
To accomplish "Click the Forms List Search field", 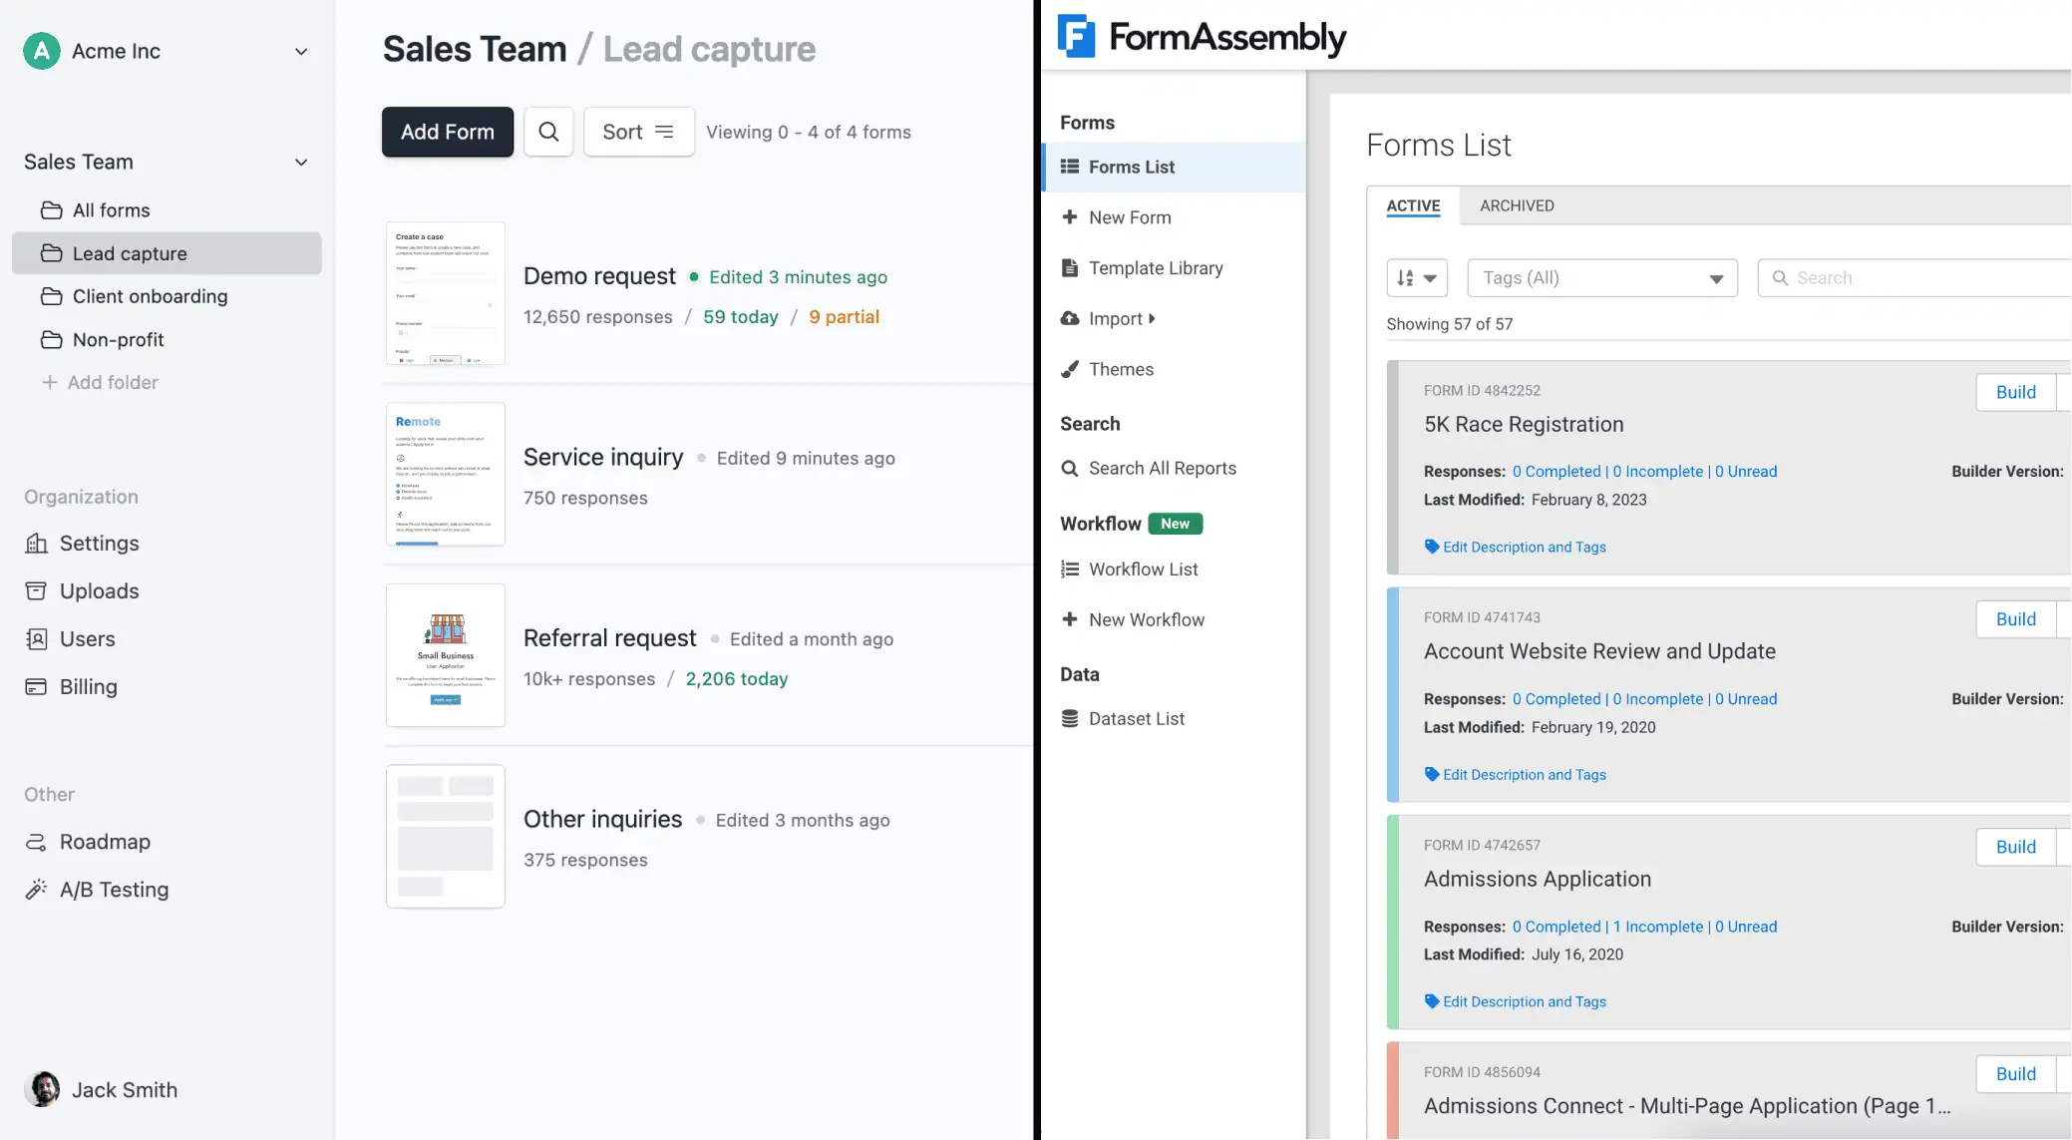I will [x=1914, y=278].
